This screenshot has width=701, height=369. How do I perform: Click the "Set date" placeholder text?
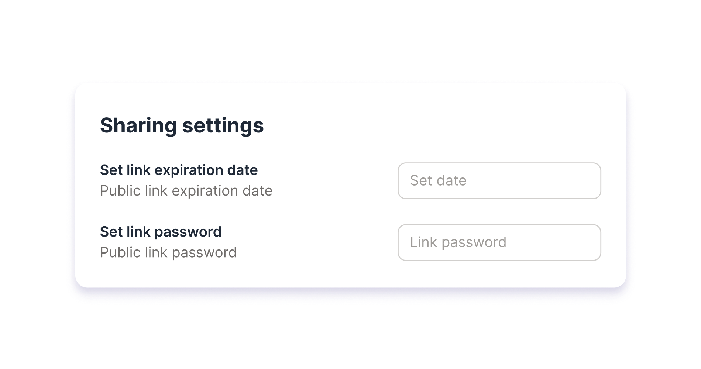point(438,181)
